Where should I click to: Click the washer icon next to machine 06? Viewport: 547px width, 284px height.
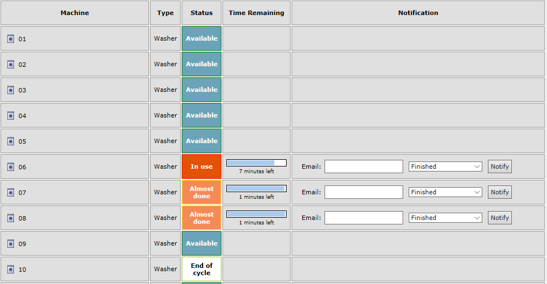11,167
